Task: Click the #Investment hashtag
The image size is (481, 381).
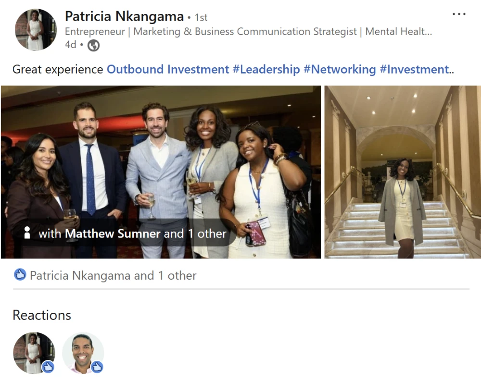Action: pyautogui.click(x=414, y=69)
